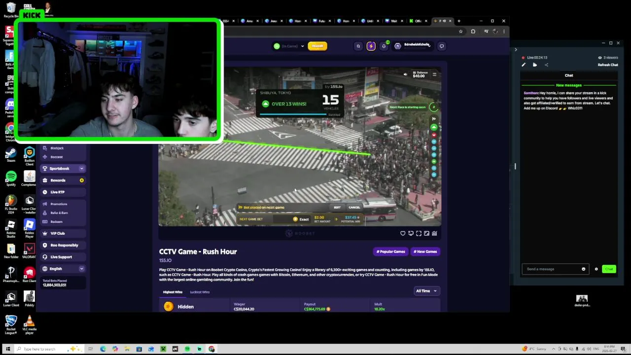
Task: Click green up-arrow history marker
Action: click(434, 128)
